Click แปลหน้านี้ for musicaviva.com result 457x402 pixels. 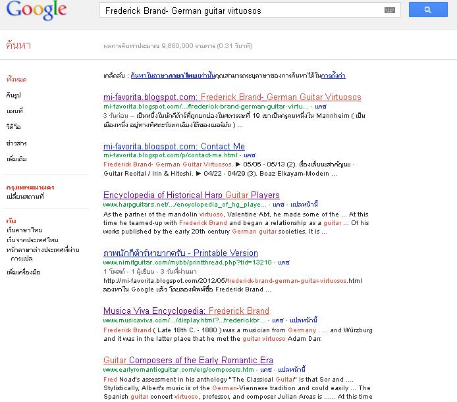tap(304, 320)
